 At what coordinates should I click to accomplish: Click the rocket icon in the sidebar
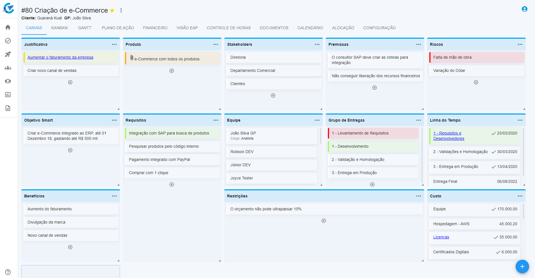(x=8, y=54)
